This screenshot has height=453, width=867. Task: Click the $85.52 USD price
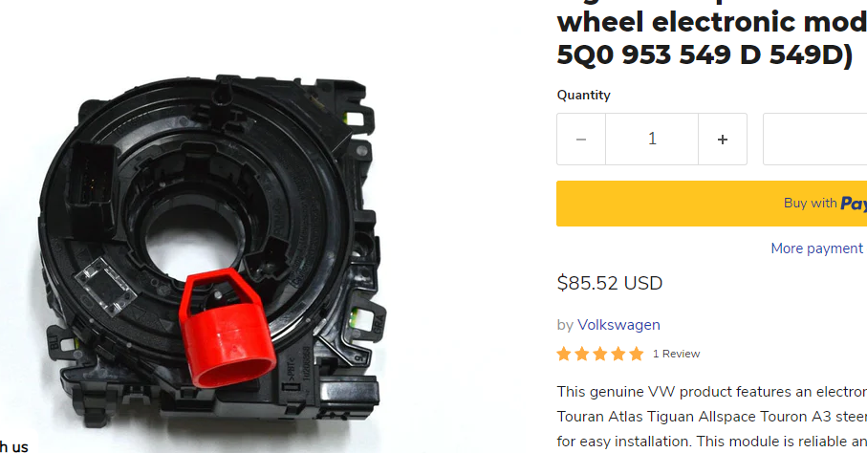coord(609,283)
